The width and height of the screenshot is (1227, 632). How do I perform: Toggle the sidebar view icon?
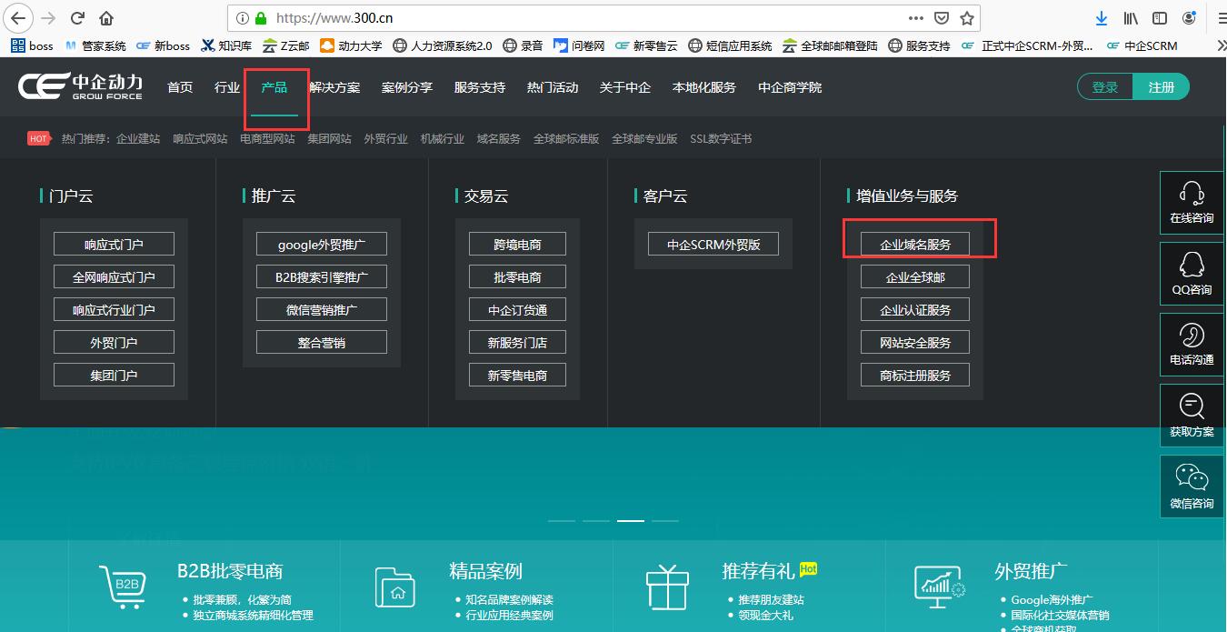pos(1160,18)
